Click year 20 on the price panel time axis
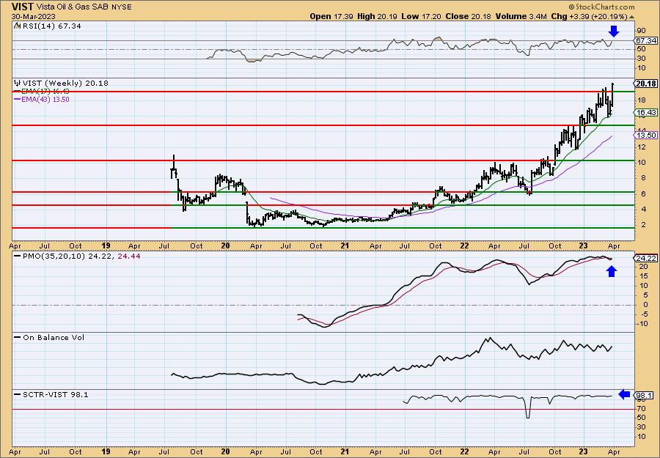The image size is (660, 458). click(x=225, y=245)
